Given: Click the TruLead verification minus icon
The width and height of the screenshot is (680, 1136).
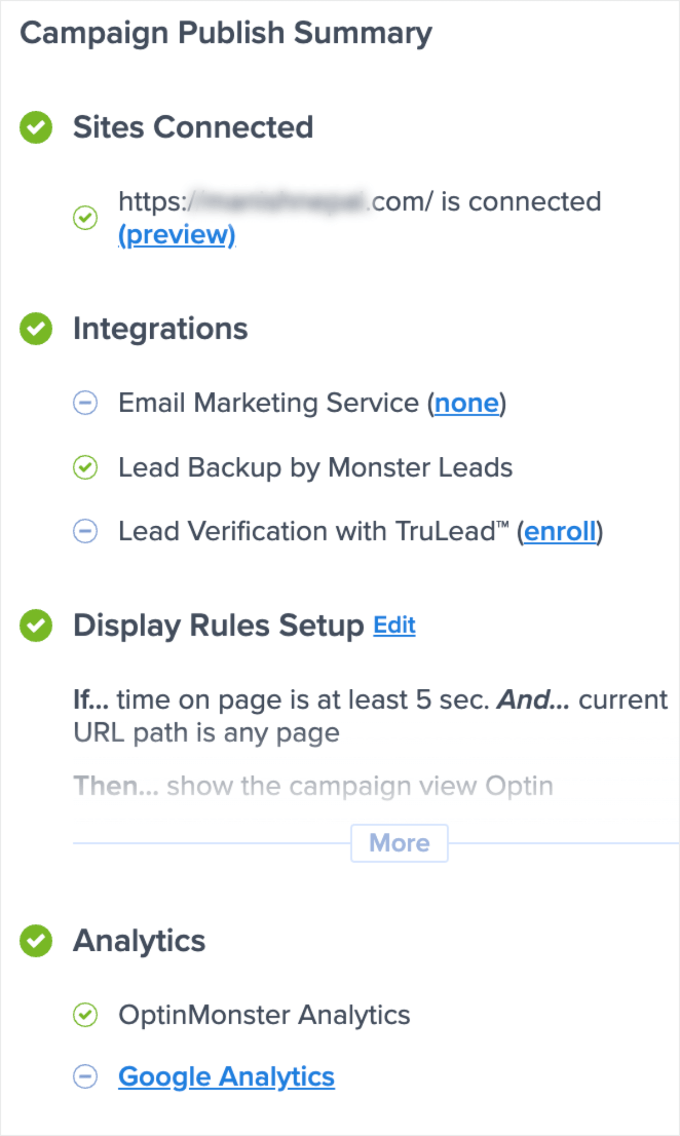Looking at the screenshot, I should tap(85, 531).
